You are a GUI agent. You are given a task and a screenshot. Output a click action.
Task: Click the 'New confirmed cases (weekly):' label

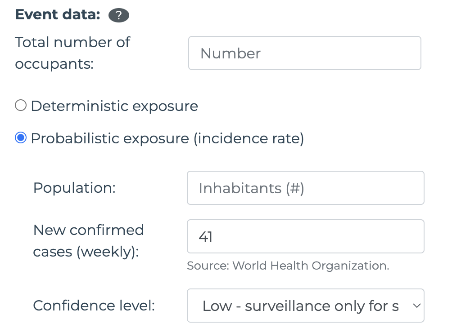[89, 241]
